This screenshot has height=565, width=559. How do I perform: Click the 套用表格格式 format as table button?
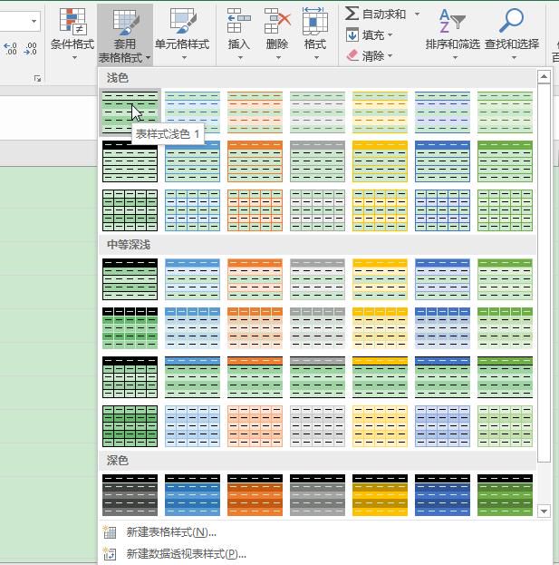(124, 34)
